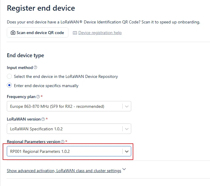
Task: Expand the LoRaWAN version dropdown arrow
Action: 127,129
